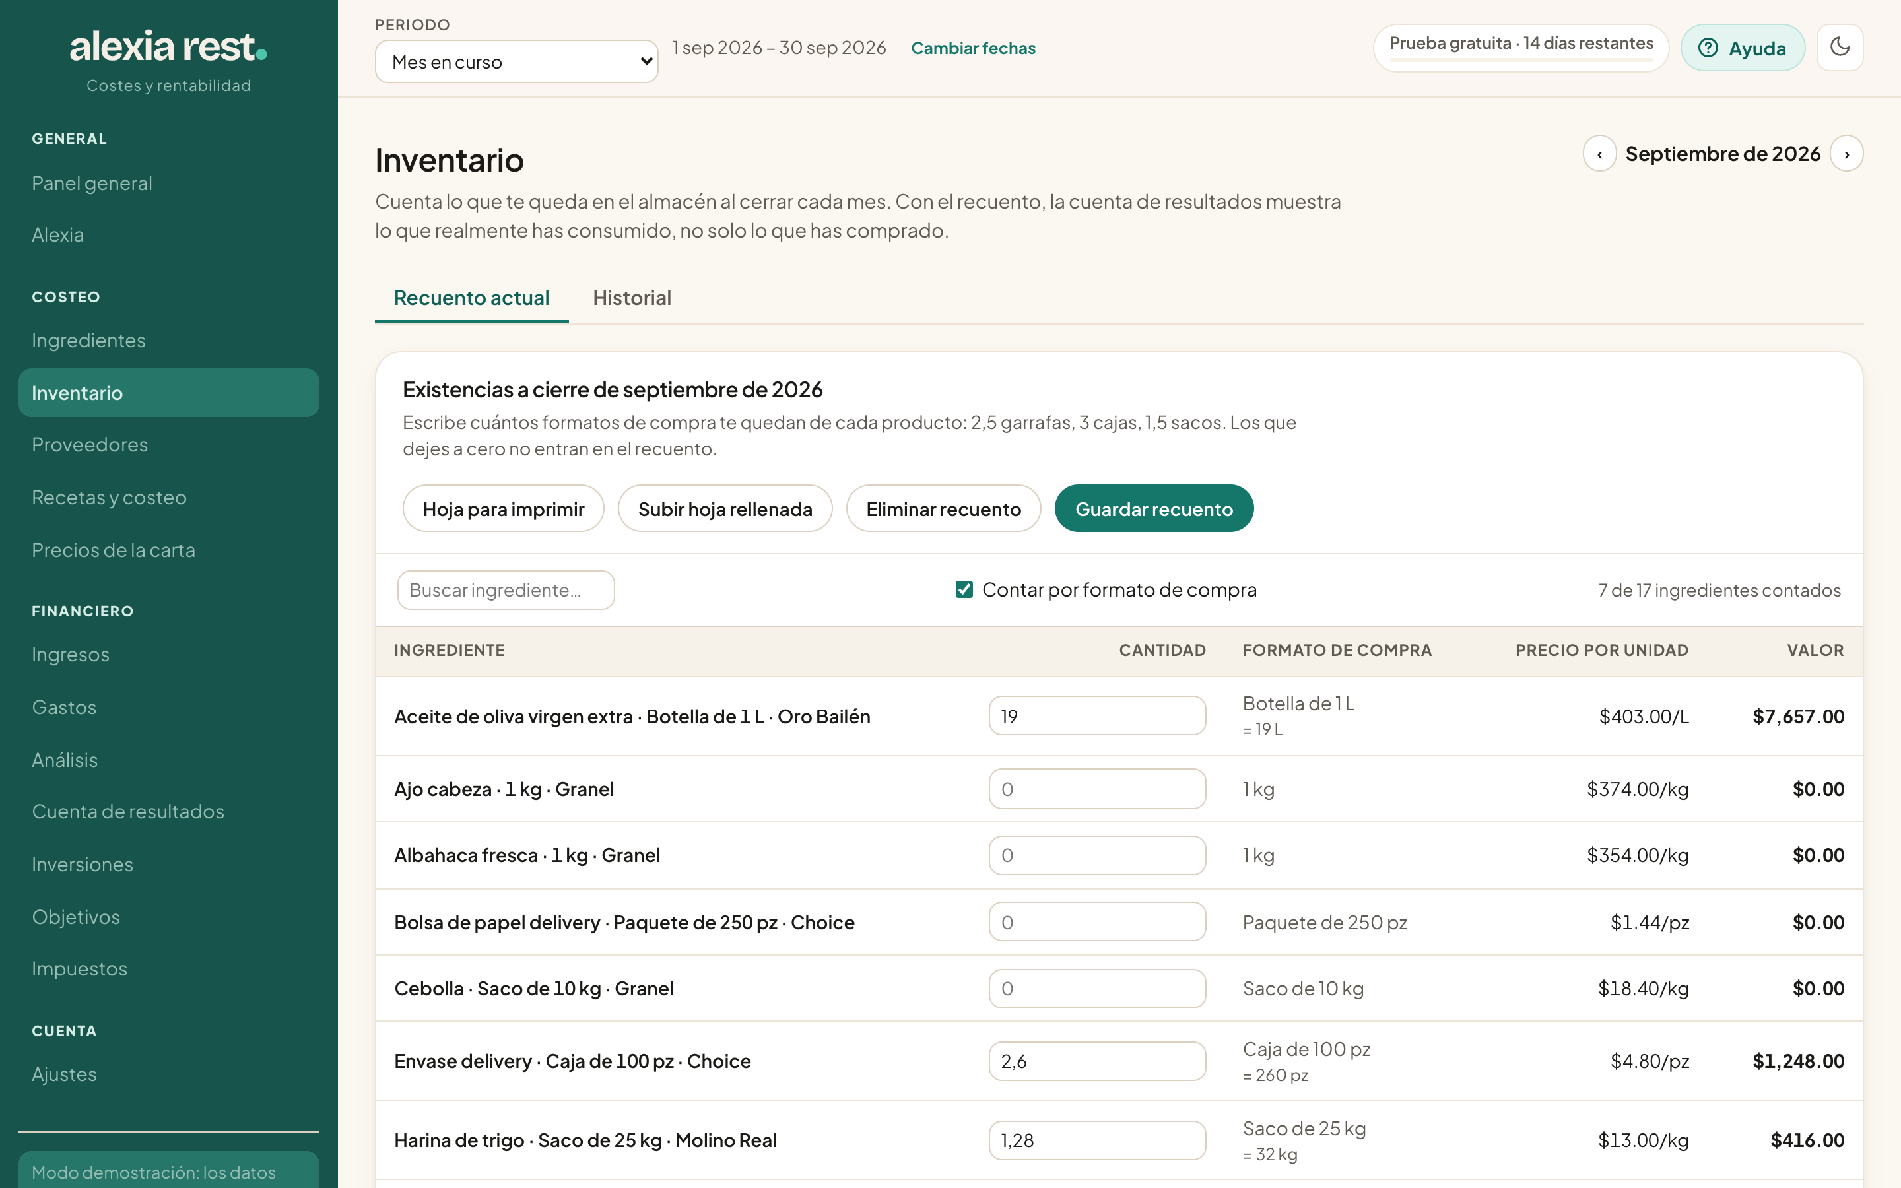
Task: Select Inventario sidebar item
Action: coord(169,393)
